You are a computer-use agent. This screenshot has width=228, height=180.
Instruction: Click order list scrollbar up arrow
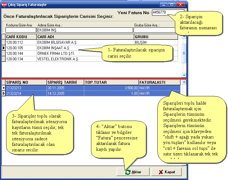point(184,82)
